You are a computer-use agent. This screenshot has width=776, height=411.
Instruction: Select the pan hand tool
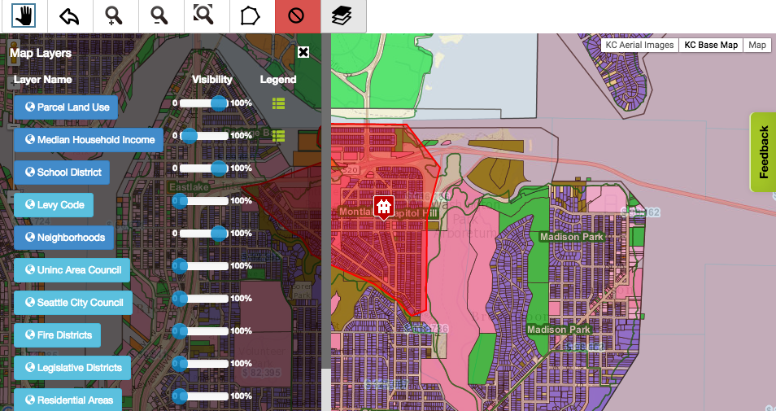coord(24,16)
